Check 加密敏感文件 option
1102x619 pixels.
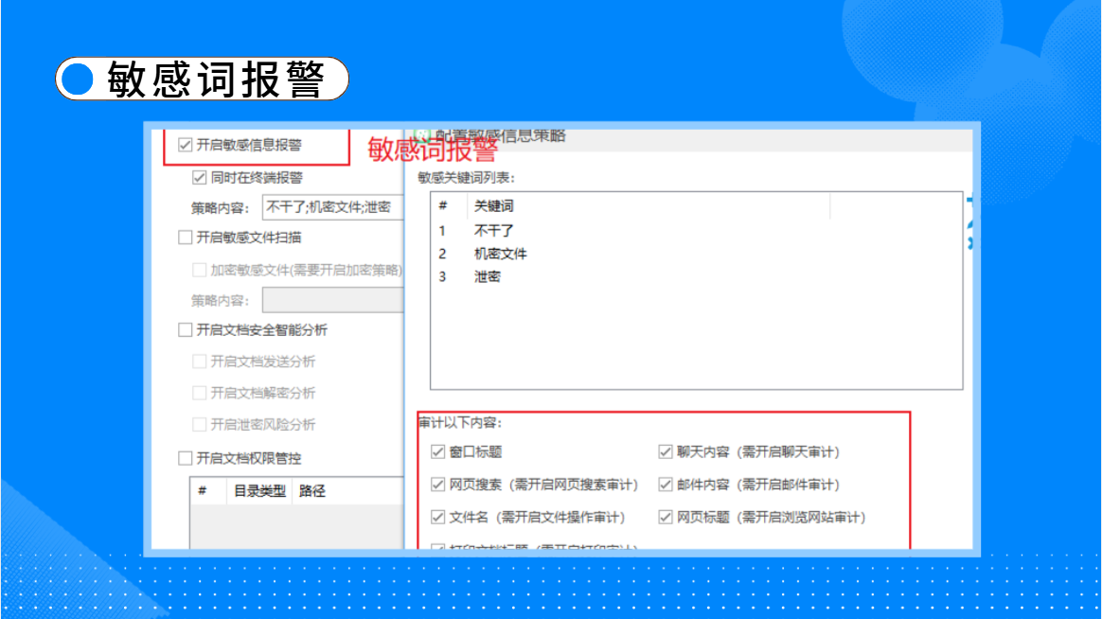tap(200, 270)
